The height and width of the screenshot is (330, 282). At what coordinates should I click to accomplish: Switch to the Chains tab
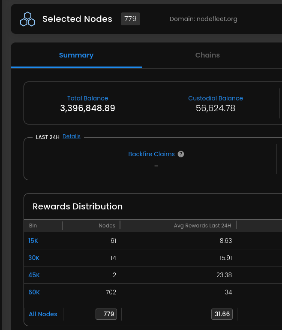[x=207, y=55]
